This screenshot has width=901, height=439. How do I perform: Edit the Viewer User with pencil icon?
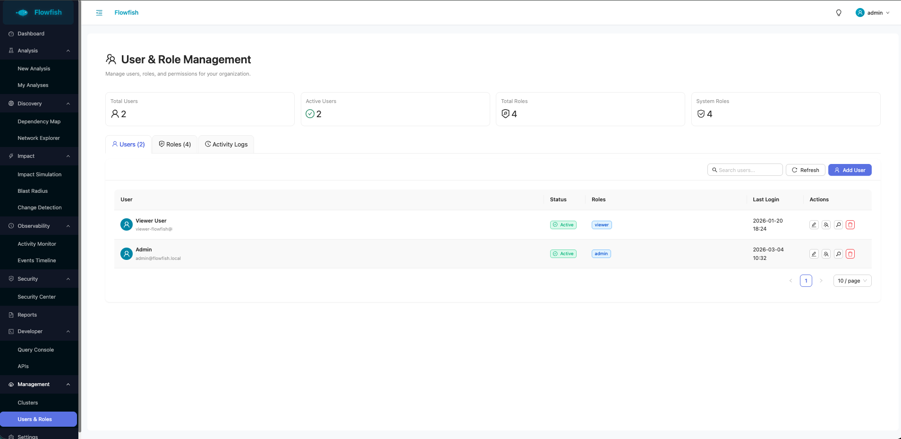tap(814, 225)
